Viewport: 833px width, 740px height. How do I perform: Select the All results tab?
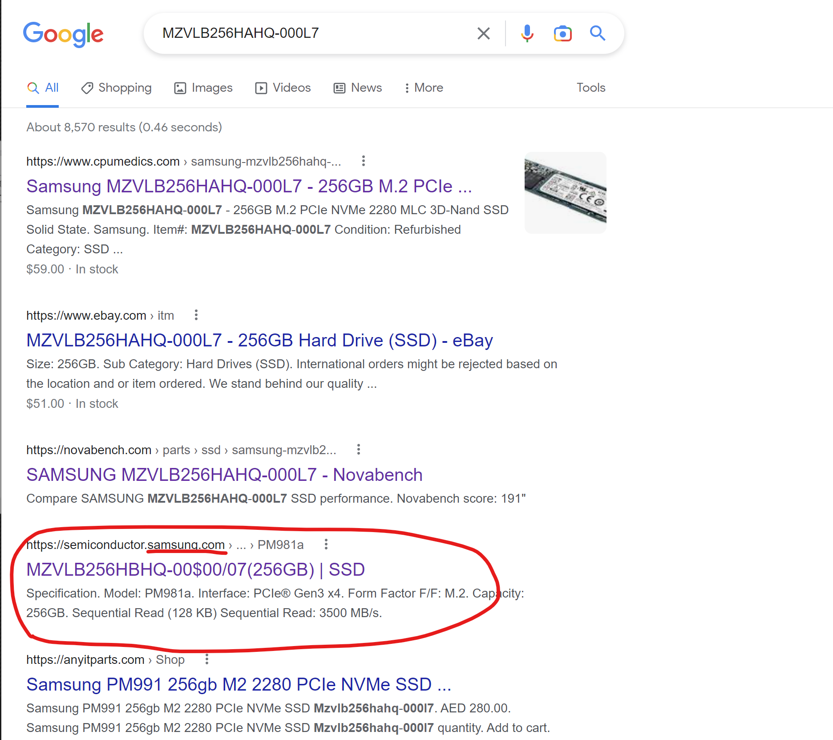click(x=43, y=88)
